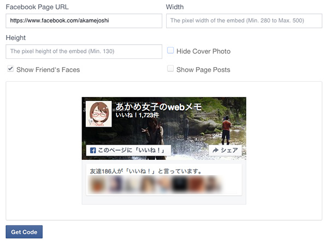Click the Facebook logo in the Like button

(93, 151)
